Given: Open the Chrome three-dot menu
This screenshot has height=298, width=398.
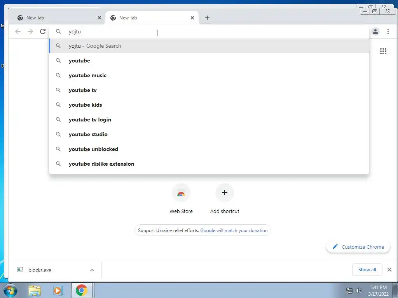Looking at the screenshot, I should coord(388,31).
